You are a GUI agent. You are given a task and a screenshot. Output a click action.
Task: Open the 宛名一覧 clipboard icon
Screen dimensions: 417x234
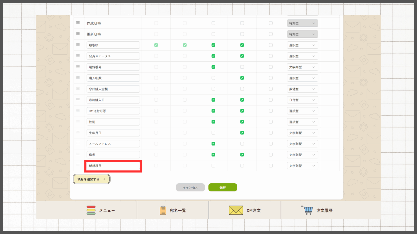163,210
